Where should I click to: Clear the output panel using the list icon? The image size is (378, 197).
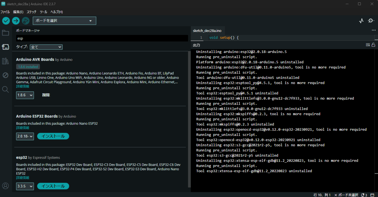click(368, 45)
